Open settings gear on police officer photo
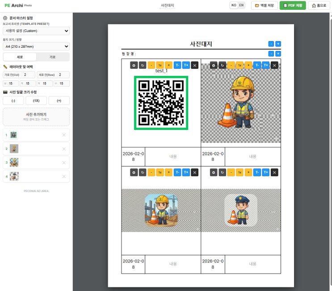The width and height of the screenshot is (332, 291). (214, 172)
